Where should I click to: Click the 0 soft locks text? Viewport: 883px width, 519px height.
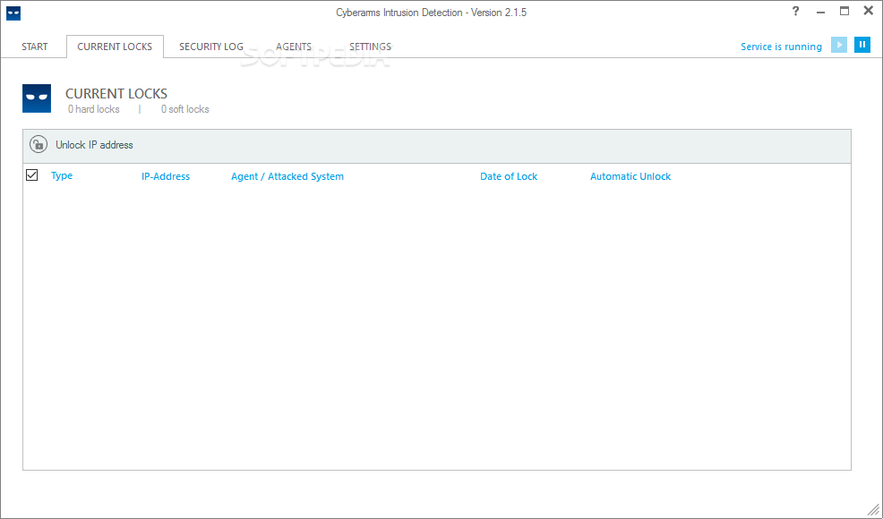[184, 109]
